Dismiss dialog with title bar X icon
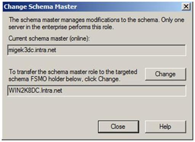195x142 pixels. coord(186,6)
